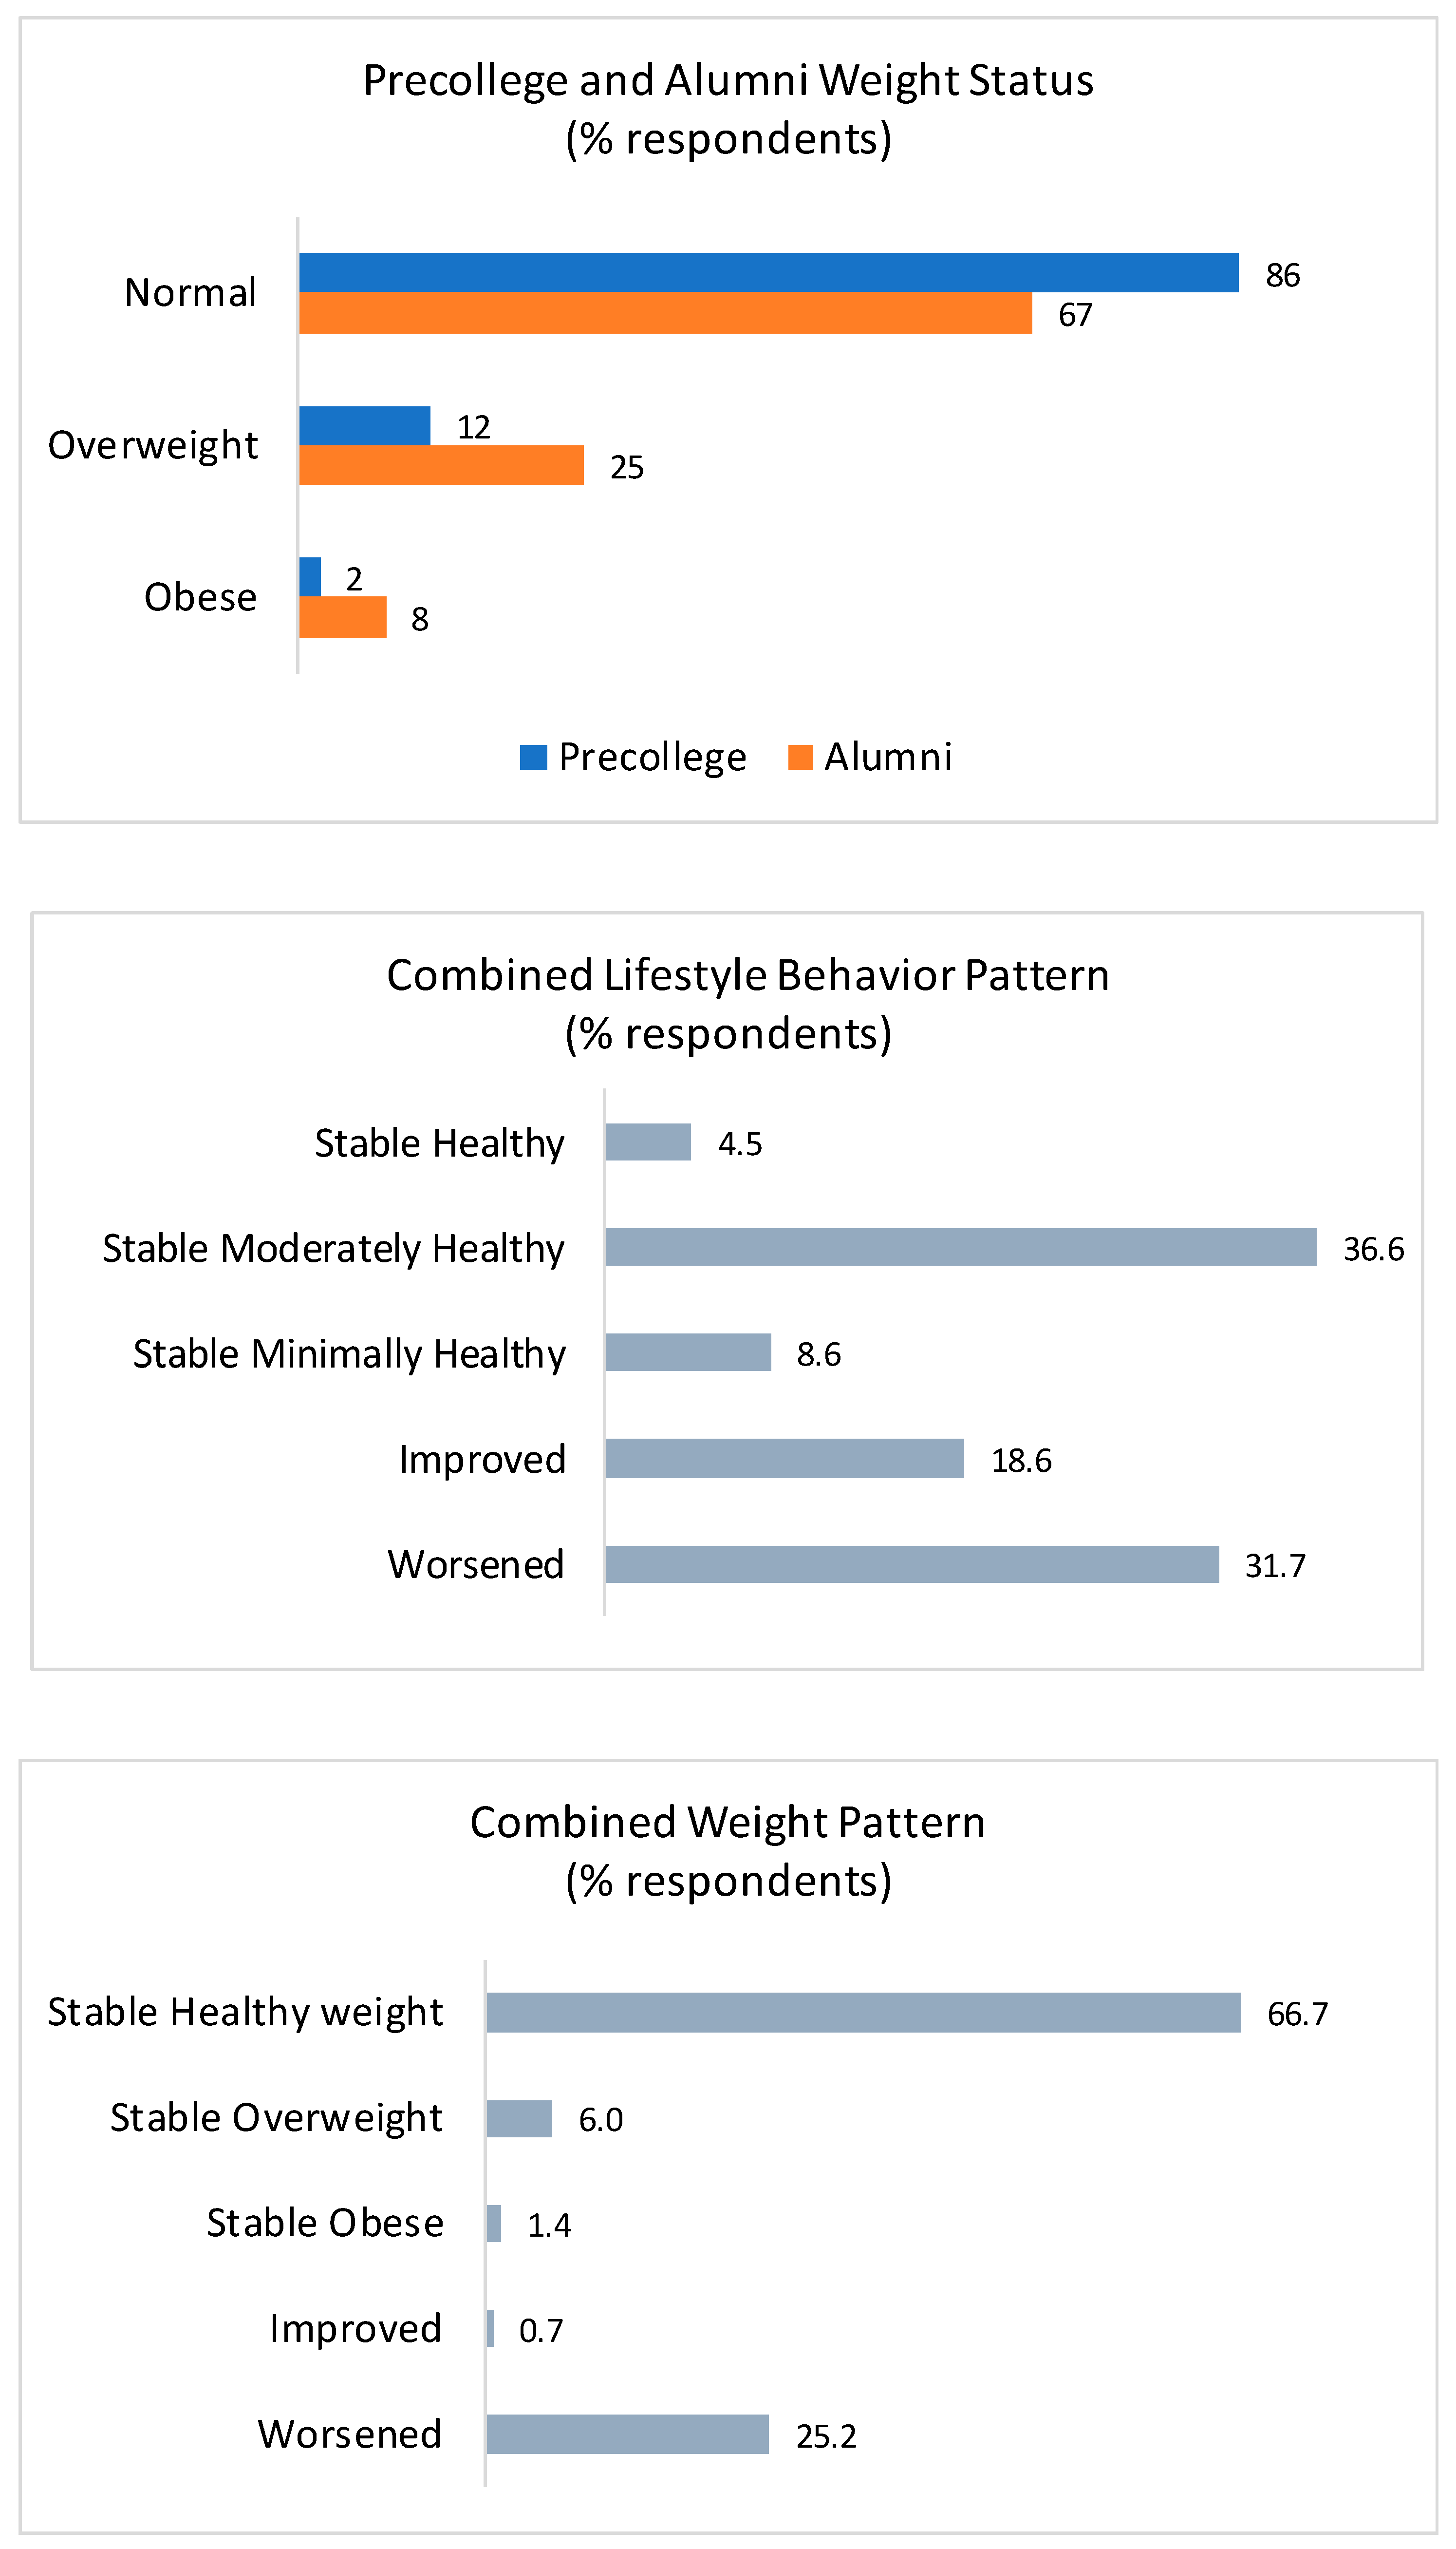Viewport: 1456px width, 2549px height.
Task: Click the Stable Healthy bar labeled 4.5
Action: pos(648,1141)
